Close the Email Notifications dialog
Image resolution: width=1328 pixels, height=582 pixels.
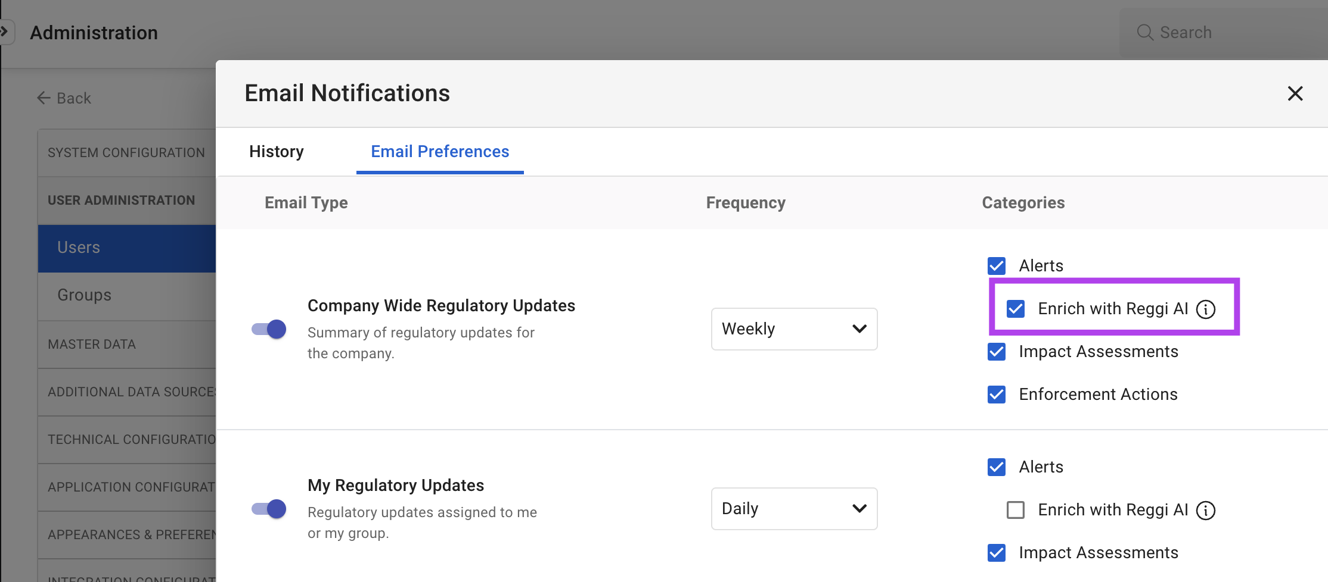1295,93
